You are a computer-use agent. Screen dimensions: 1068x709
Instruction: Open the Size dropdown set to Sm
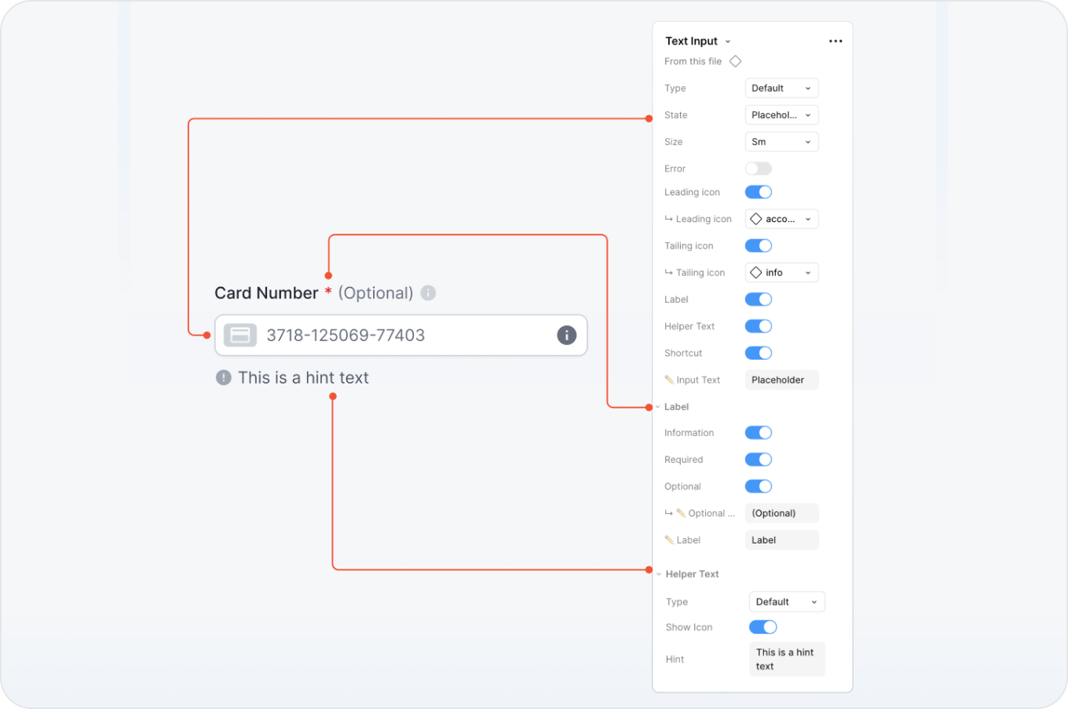[x=781, y=142]
